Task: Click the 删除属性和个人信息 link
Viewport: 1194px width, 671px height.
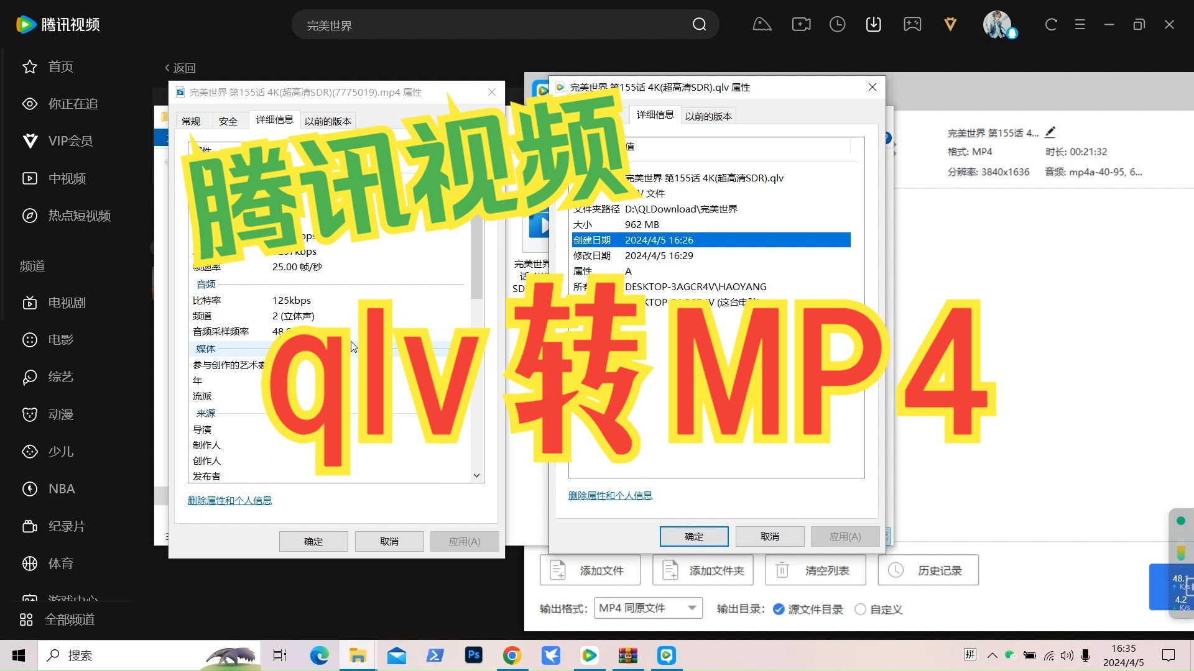Action: pos(609,495)
